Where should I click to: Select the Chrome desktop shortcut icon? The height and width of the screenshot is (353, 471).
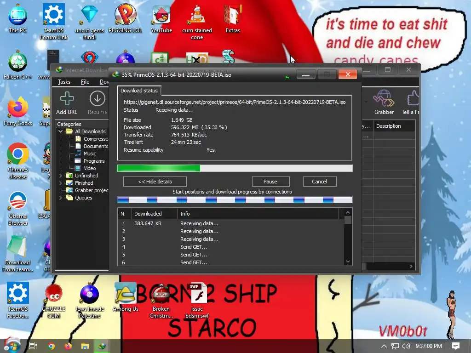pyautogui.click(x=18, y=154)
